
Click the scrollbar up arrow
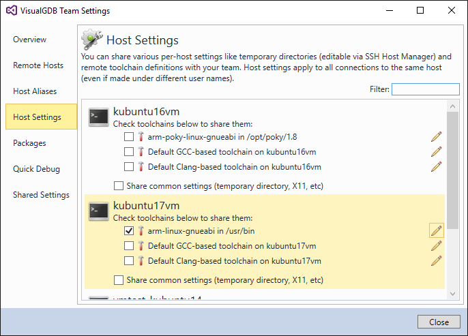(x=452, y=106)
